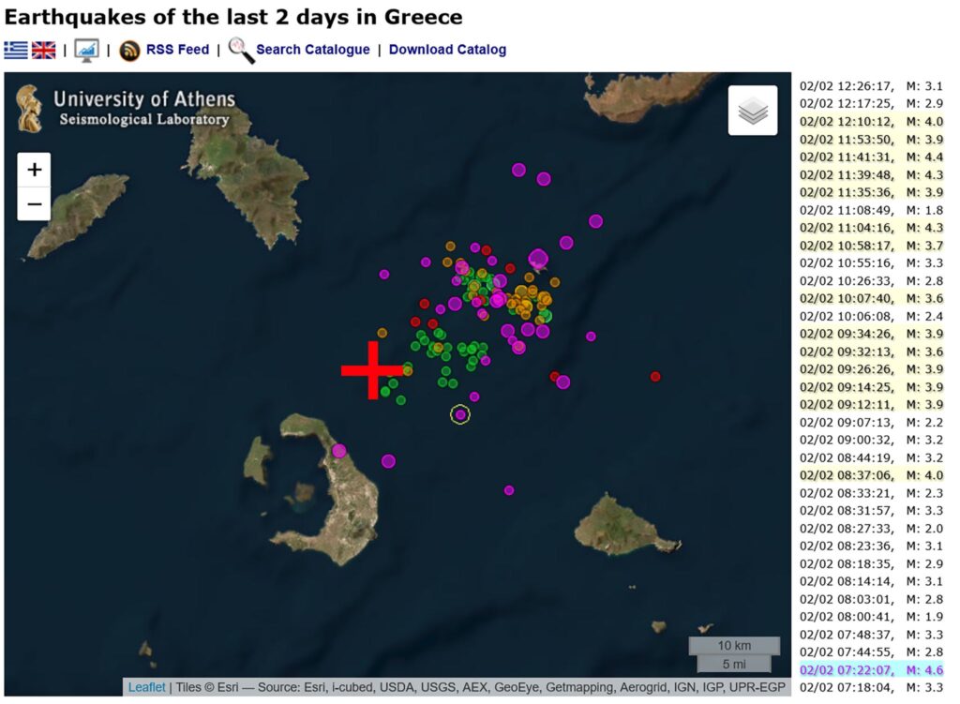
Task: Zoom out on the map
Action: [35, 203]
